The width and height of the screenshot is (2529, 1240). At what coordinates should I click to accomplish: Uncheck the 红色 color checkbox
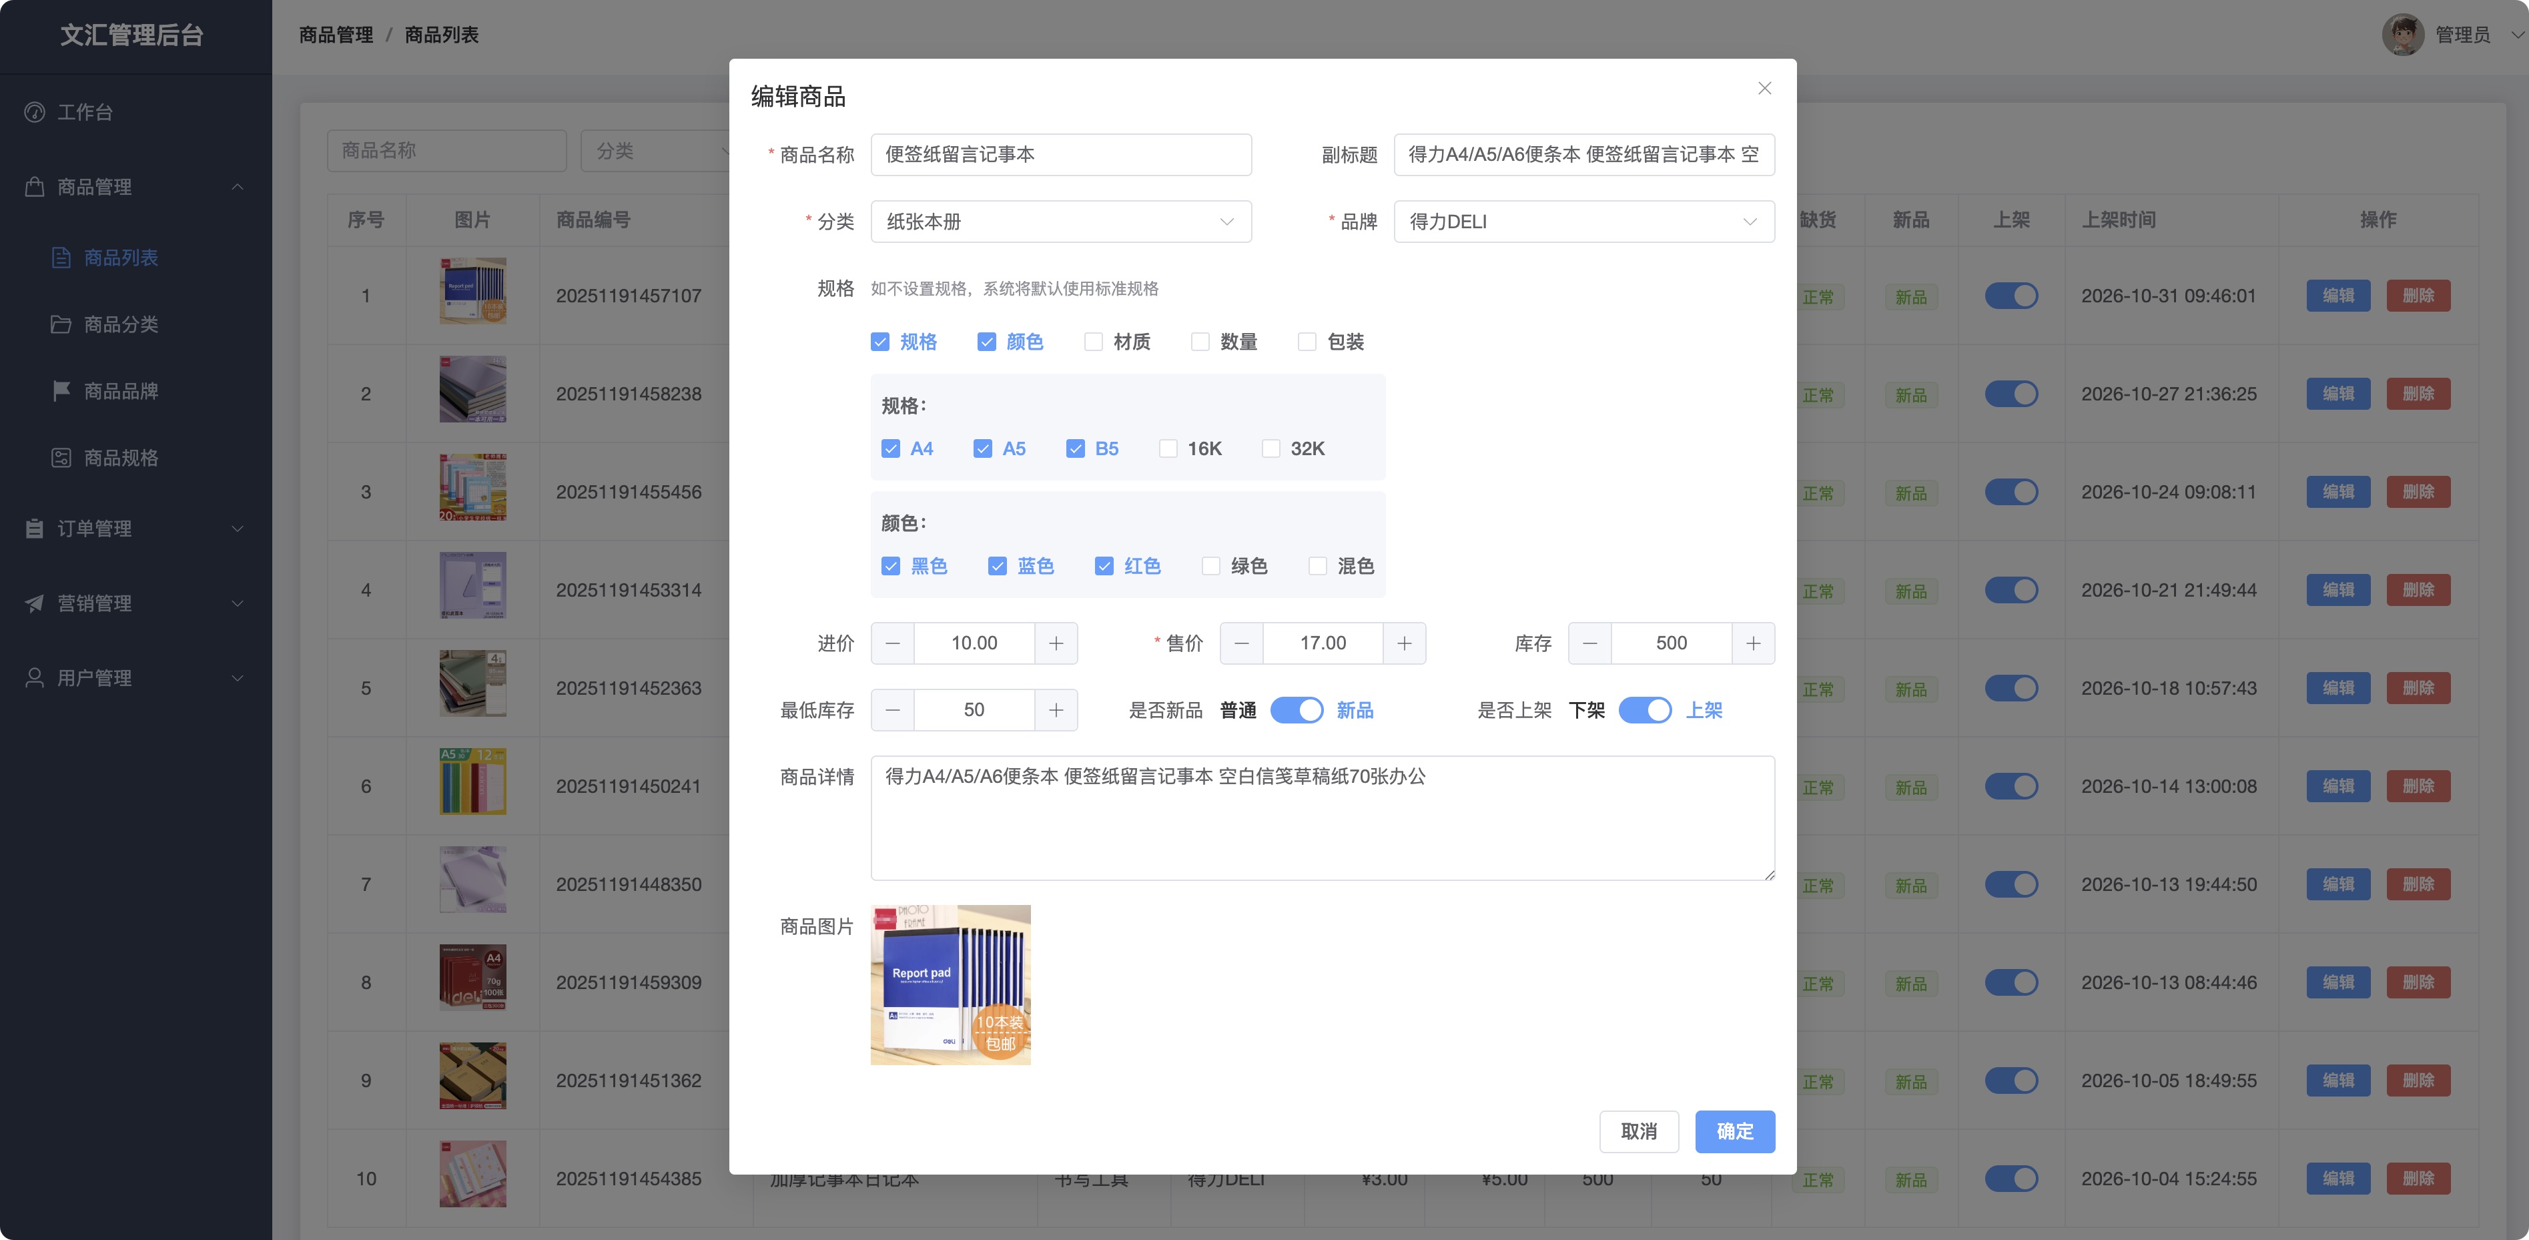point(1104,567)
